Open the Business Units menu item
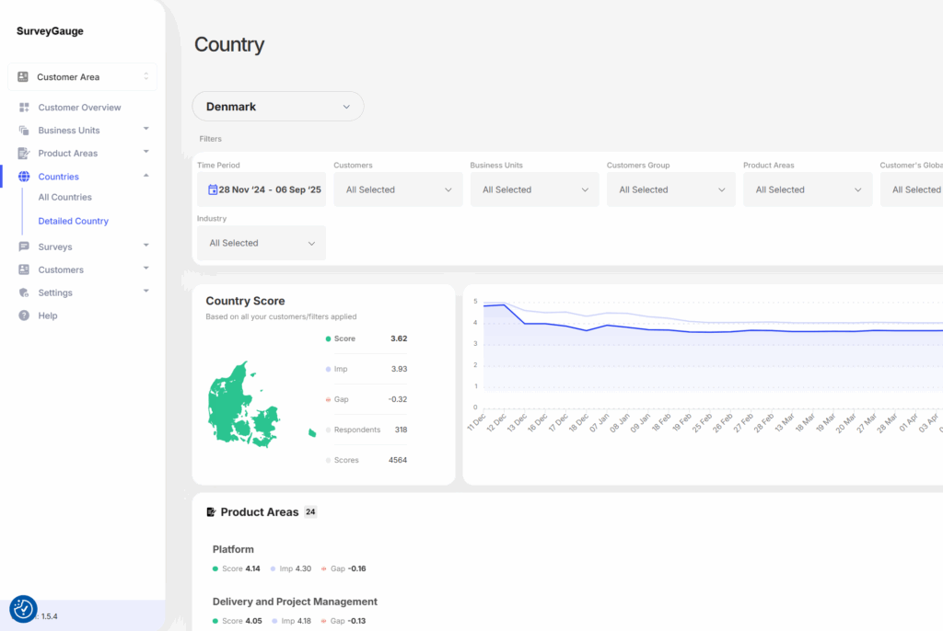 69,131
